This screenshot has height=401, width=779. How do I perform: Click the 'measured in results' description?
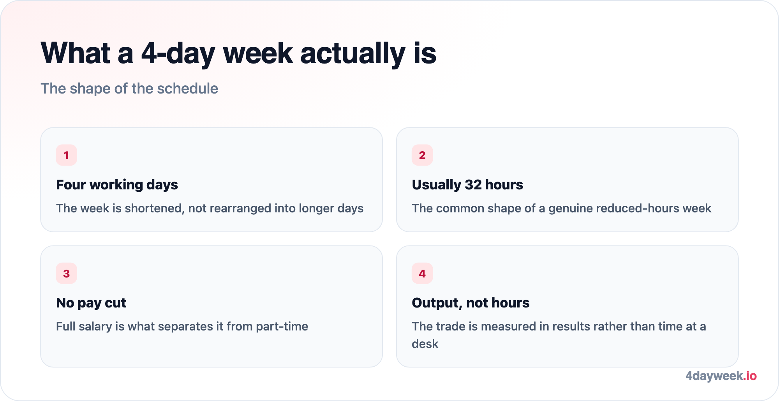coord(559,335)
